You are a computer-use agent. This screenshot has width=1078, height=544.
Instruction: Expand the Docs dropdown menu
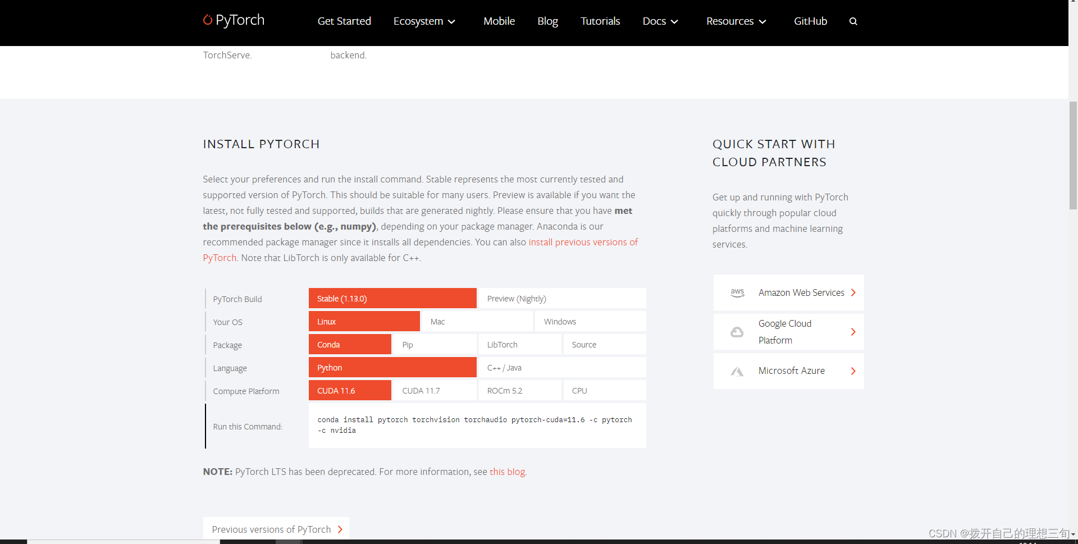tap(660, 21)
